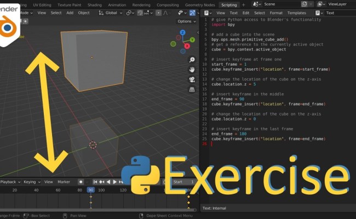Expand the viewport Options dropdown
The height and width of the screenshot is (219, 356).
coord(187,21)
